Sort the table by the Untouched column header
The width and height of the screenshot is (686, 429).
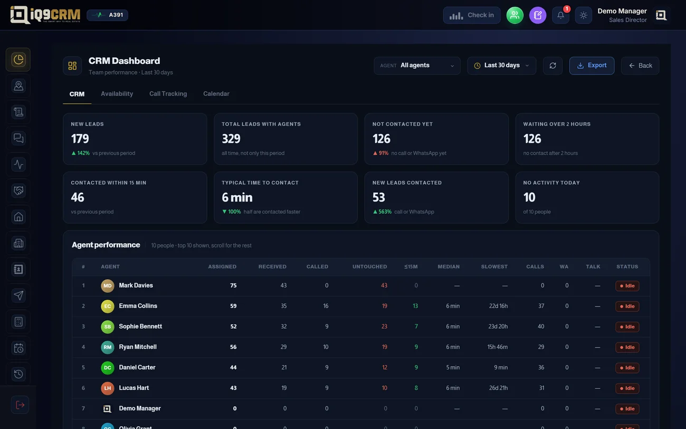(370, 267)
